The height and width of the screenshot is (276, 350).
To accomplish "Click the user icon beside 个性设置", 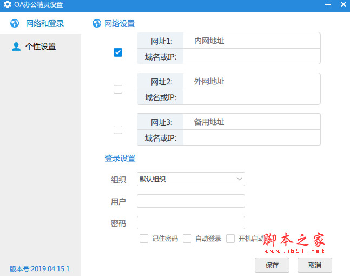I will click(16, 47).
